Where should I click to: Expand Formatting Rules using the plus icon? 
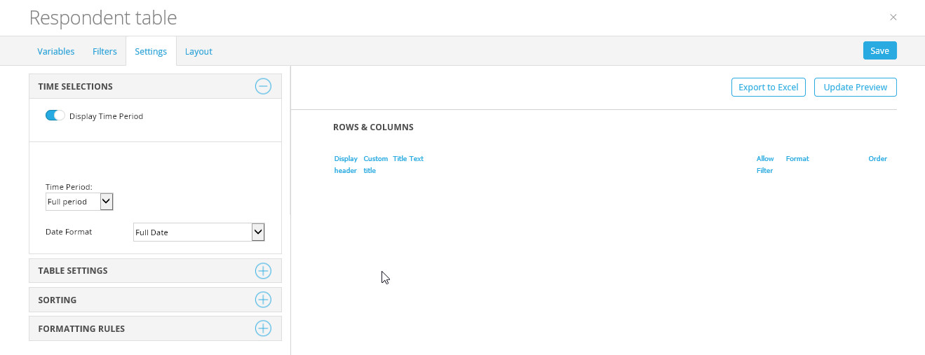(x=262, y=328)
